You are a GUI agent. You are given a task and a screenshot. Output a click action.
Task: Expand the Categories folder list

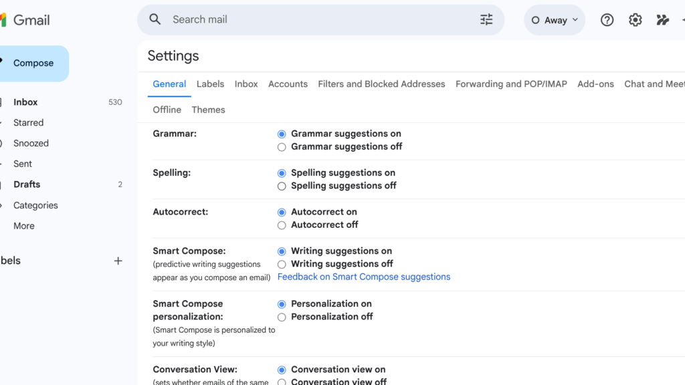pos(35,205)
